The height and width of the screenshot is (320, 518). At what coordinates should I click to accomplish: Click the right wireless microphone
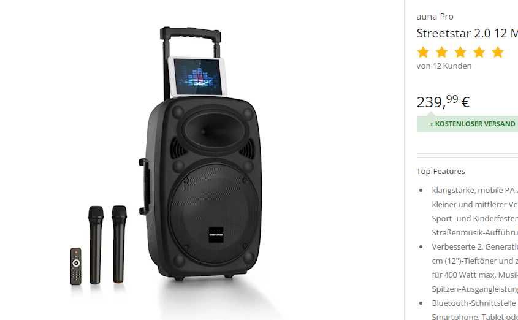(x=119, y=244)
